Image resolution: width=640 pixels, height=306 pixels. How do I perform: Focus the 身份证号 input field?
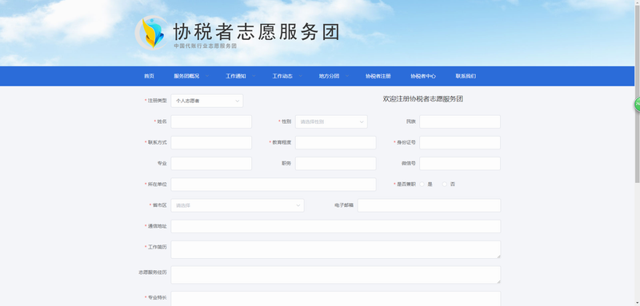click(460, 142)
